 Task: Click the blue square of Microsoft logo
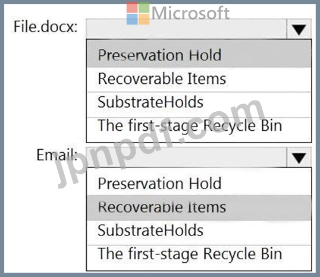[x=132, y=20]
